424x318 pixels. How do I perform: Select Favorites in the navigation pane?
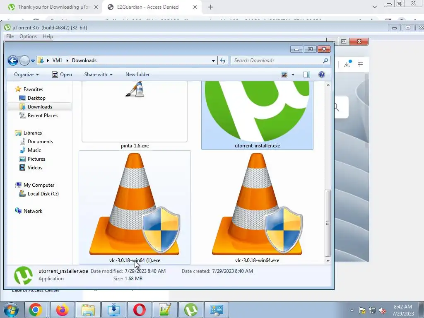(33, 89)
